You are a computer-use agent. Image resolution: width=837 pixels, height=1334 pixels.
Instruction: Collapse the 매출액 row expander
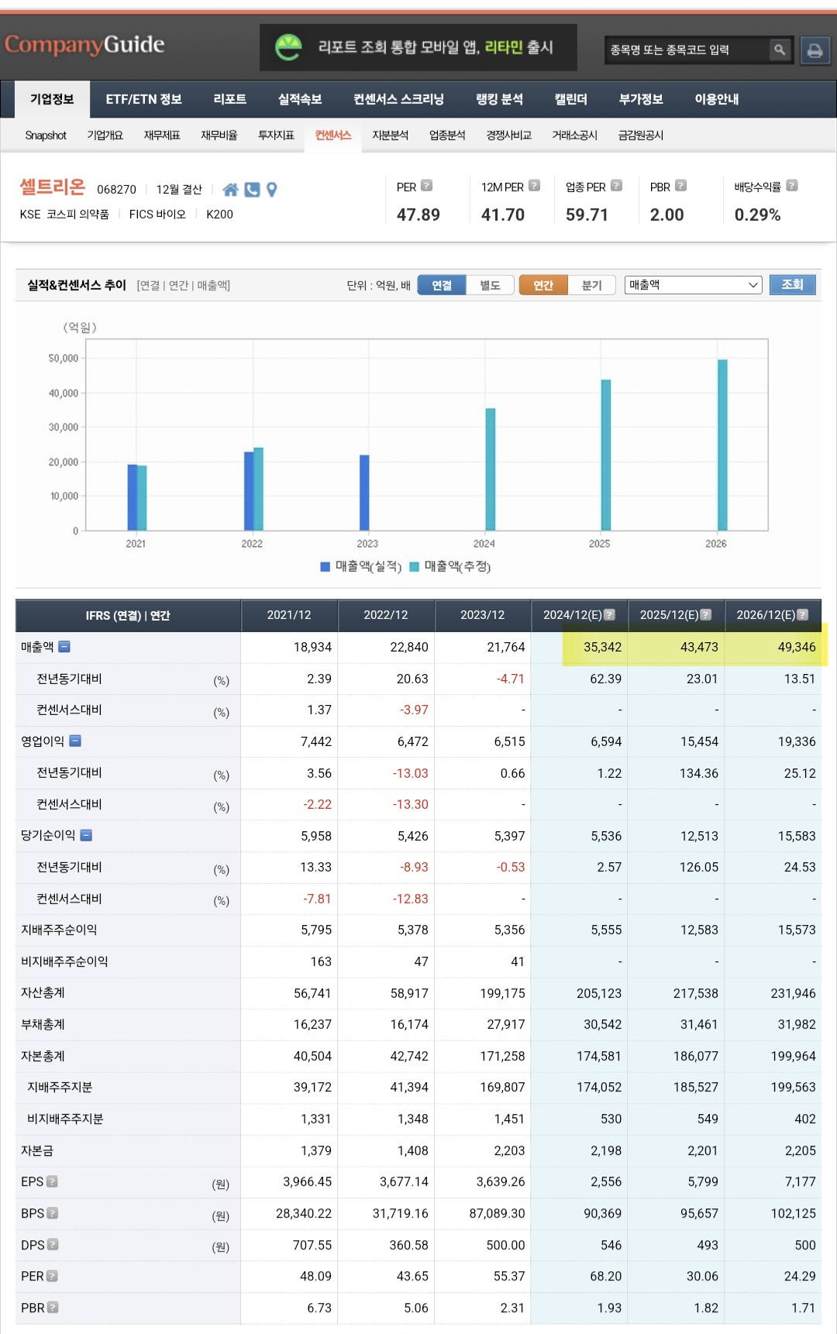tap(64, 647)
